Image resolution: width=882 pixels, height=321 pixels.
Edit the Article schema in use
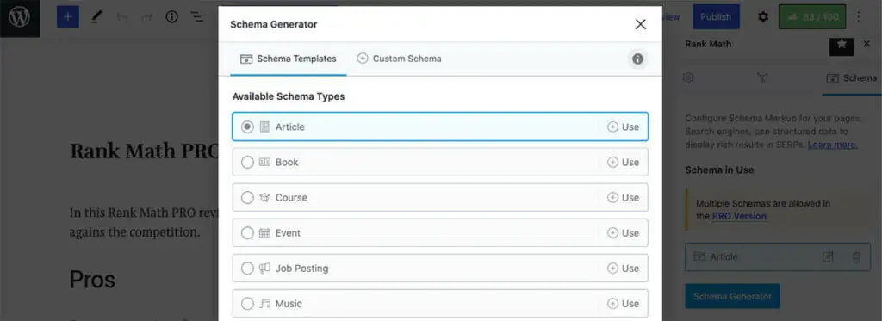coord(828,257)
